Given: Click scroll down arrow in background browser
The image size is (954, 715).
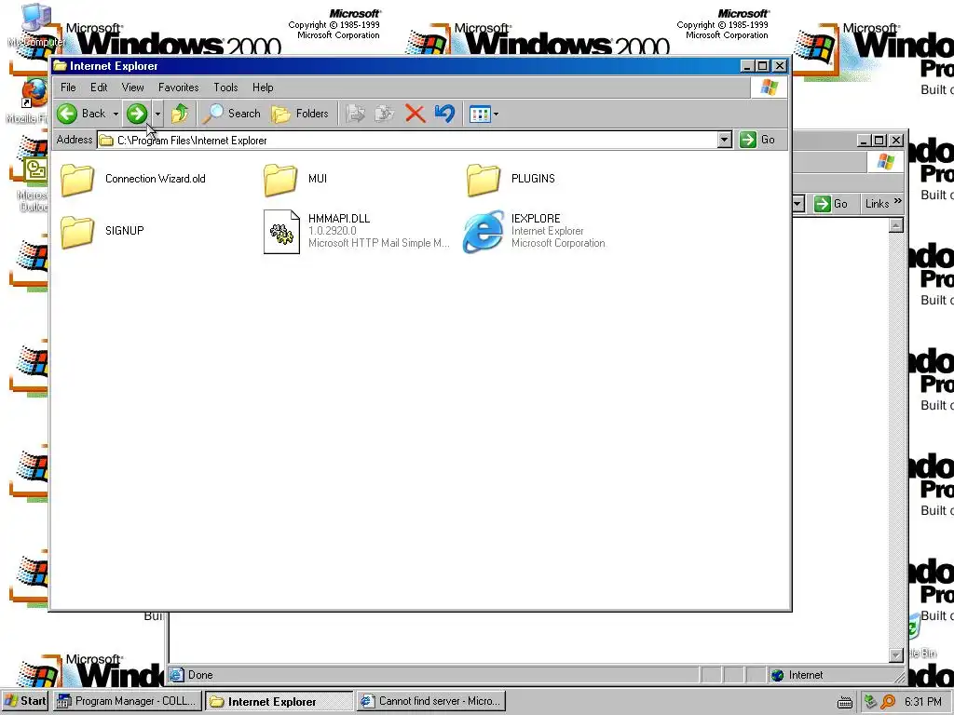Looking at the screenshot, I should click(x=895, y=654).
